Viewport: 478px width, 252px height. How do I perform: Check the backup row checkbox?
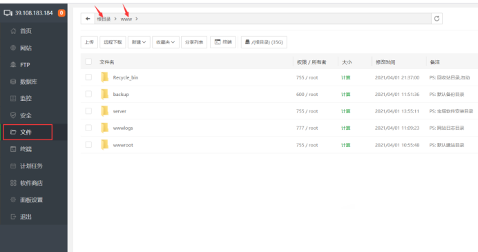pyautogui.click(x=88, y=94)
